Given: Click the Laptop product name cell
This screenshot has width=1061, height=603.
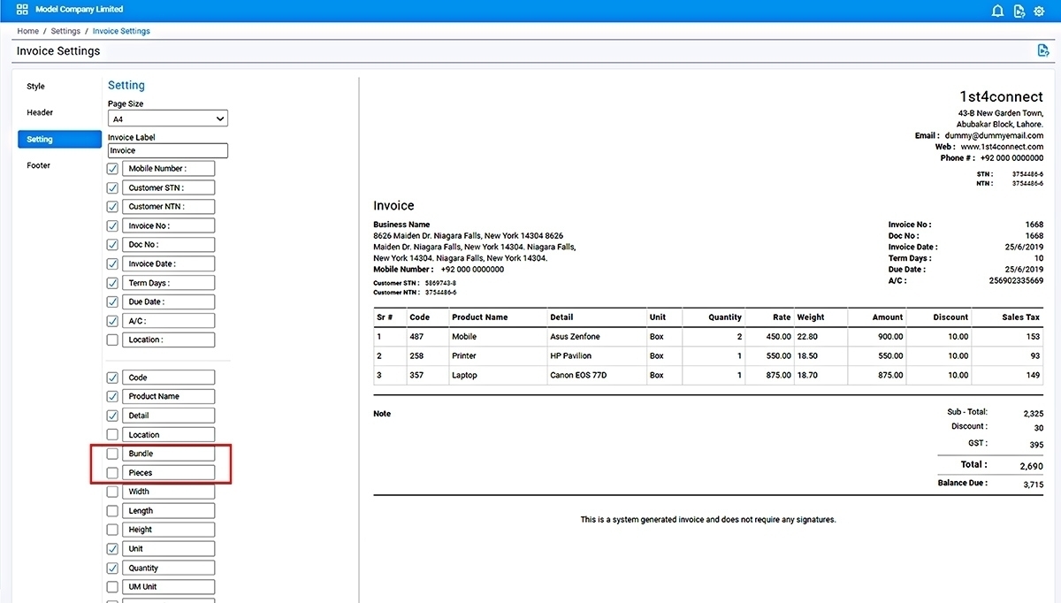Looking at the screenshot, I should [x=464, y=375].
